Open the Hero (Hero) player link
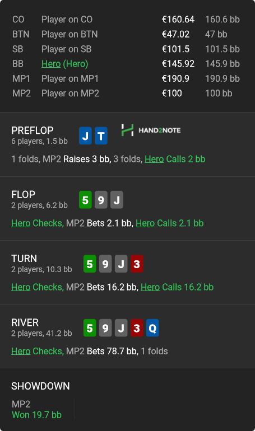The width and height of the screenshot is (255, 431). coord(64,64)
